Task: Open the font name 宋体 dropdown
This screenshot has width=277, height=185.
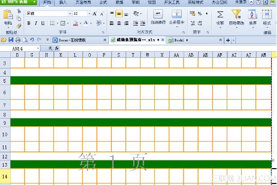Action: [70, 14]
